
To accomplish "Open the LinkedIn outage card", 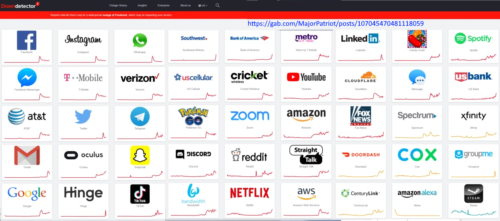I will 361,46.
